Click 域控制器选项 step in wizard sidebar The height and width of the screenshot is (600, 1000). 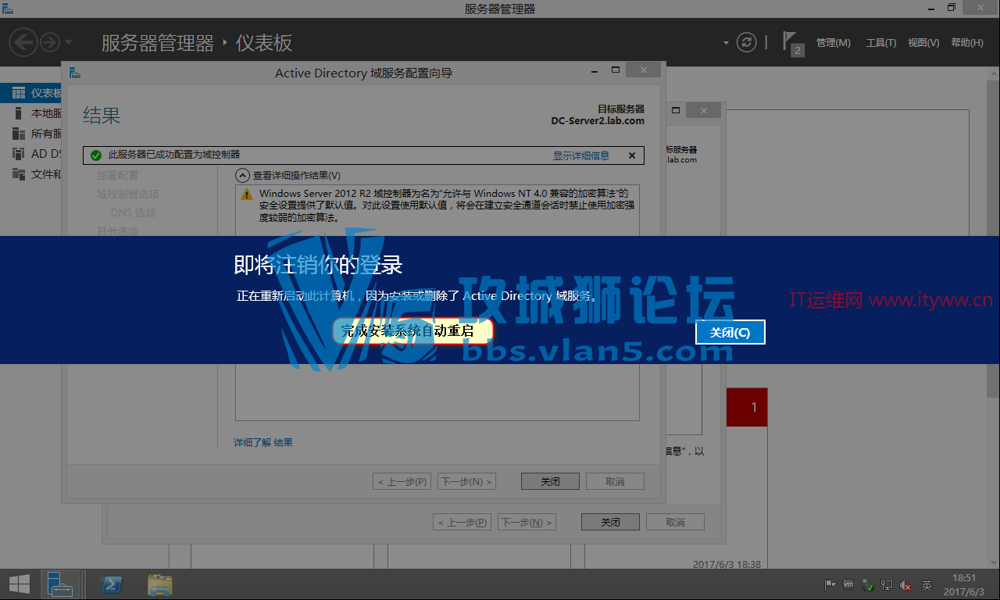pos(128,194)
